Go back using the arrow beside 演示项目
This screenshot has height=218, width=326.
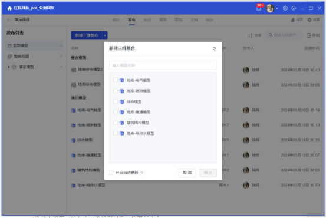click(x=9, y=20)
